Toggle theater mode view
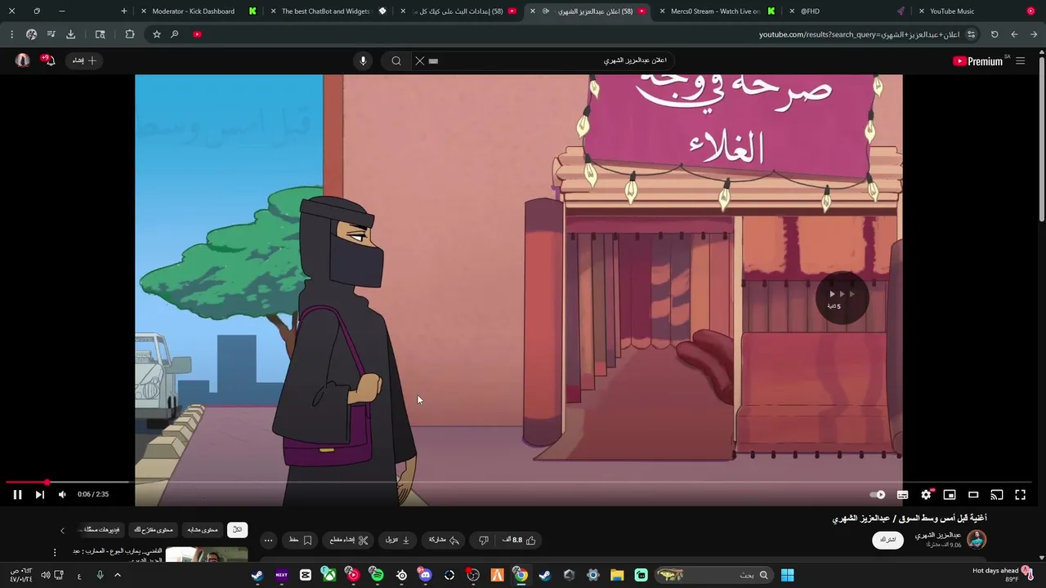Viewport: 1046px width, 588px height. click(x=973, y=494)
